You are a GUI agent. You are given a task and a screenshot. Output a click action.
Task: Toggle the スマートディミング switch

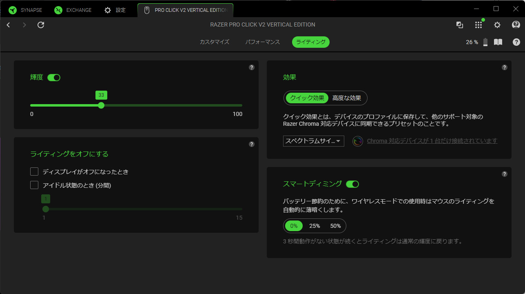pyautogui.click(x=352, y=184)
